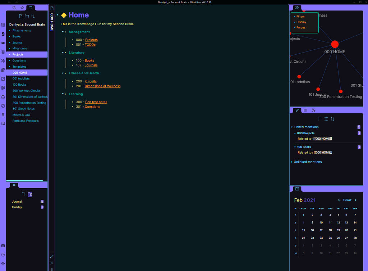Switch to the outline list tab
368x271 pixels.
(x=305, y=110)
